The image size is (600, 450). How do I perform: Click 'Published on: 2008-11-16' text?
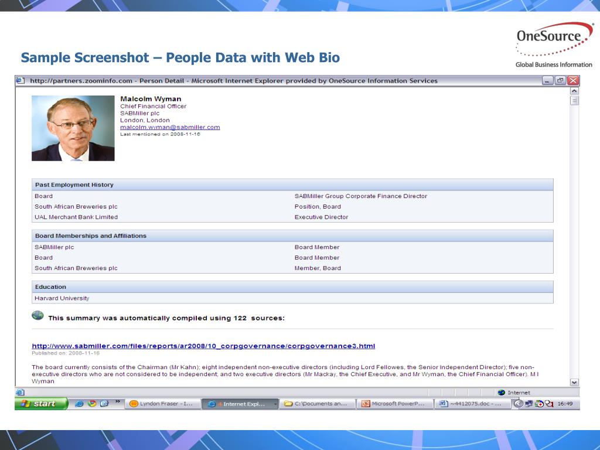(66, 353)
